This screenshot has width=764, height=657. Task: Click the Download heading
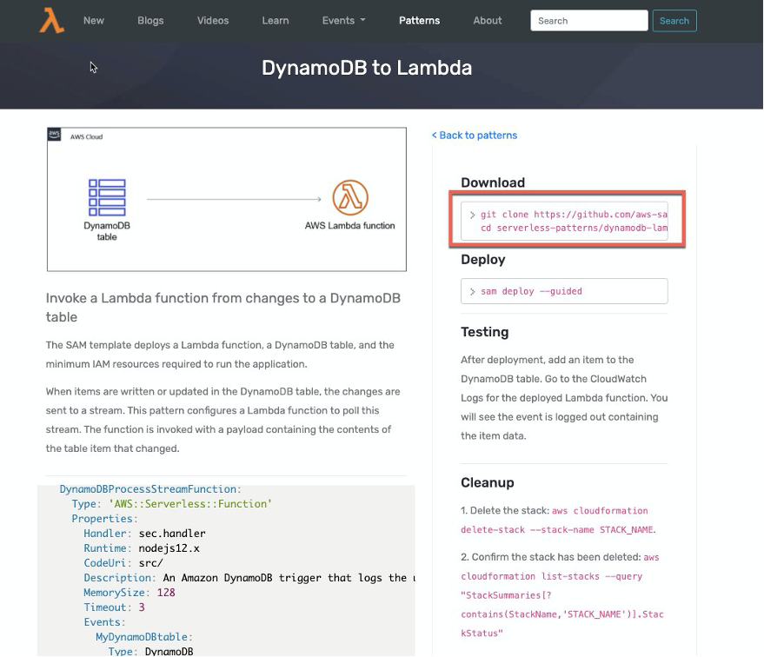pos(493,182)
